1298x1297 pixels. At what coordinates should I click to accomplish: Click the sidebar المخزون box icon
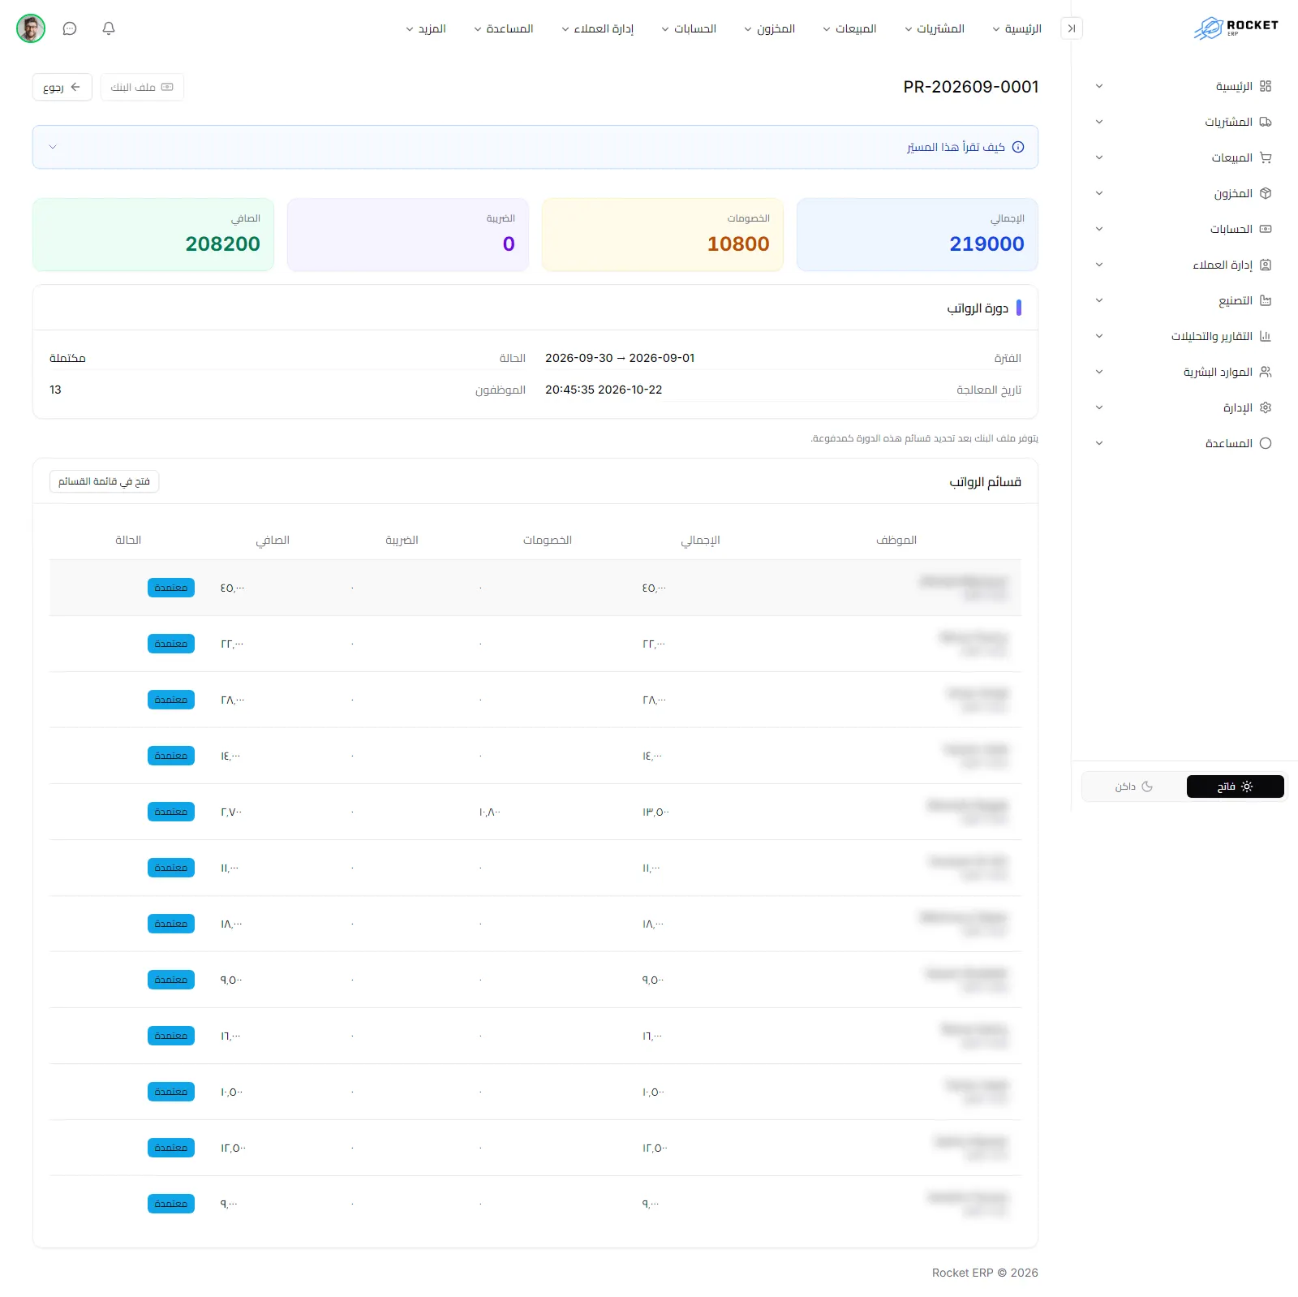pos(1266,193)
